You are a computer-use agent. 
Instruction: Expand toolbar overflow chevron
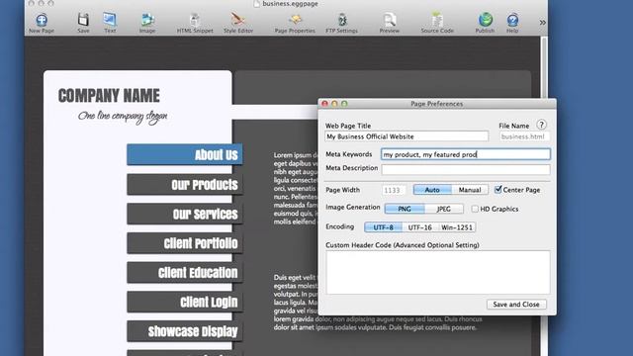point(542,23)
